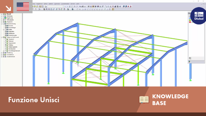Open the Optionen menu
The image size is (206, 116).
pyautogui.click(x=57, y=4)
